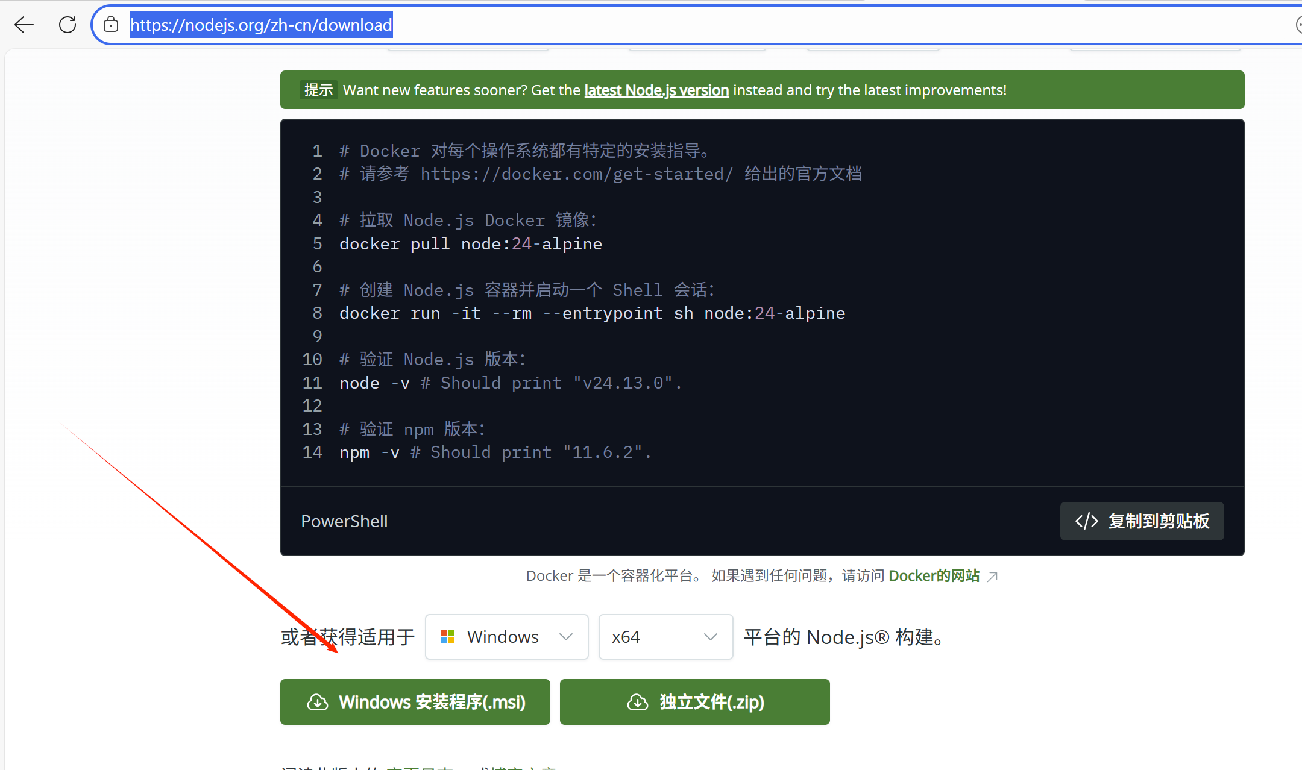Click the code brackets icon
Viewport: 1302px width, 770px height.
(1087, 521)
